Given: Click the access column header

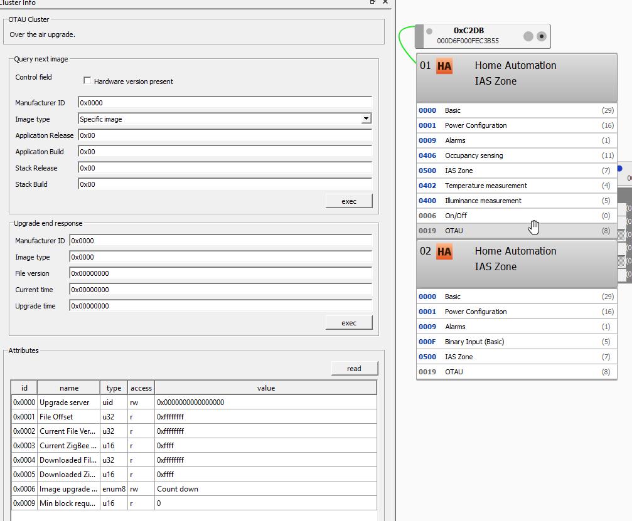Looking at the screenshot, I should click(141, 387).
